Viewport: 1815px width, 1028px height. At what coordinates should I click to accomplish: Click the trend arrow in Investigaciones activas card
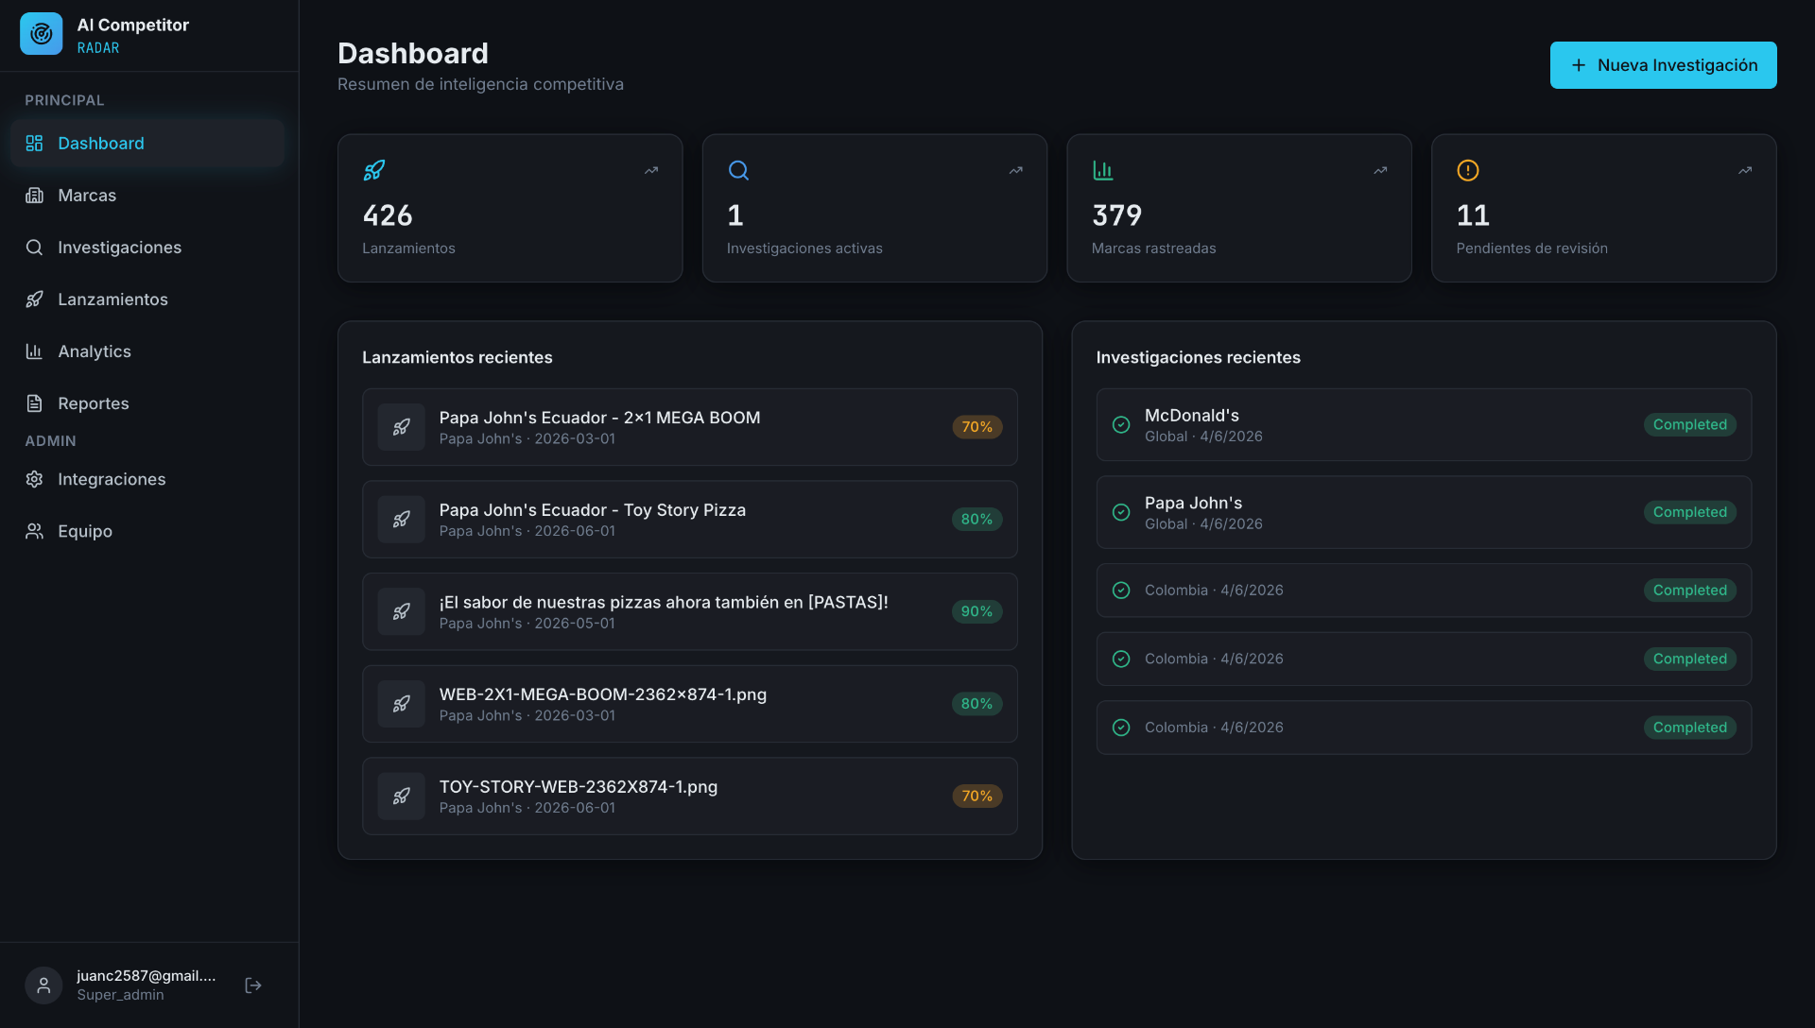click(x=1016, y=170)
